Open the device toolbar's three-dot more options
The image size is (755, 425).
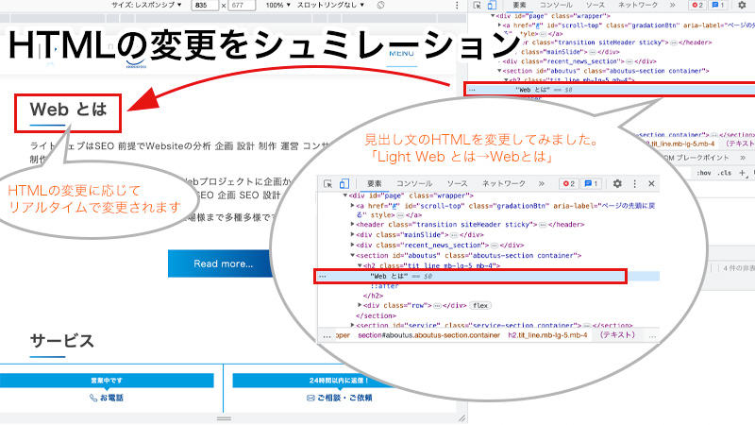[457, 5]
